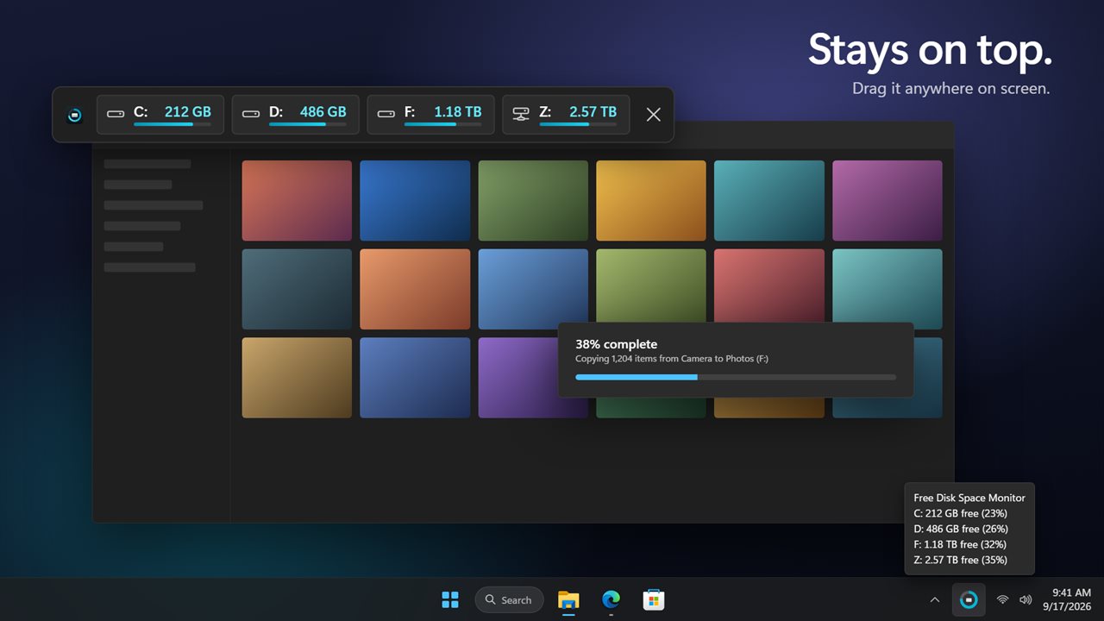
Task: Click the D: drive icon in widget
Action: tap(251, 114)
